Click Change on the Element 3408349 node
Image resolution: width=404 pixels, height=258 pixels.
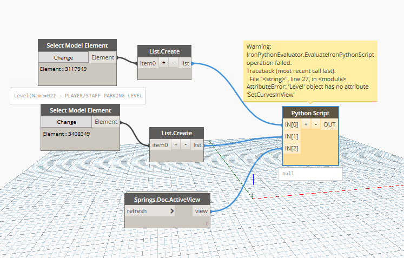67,122
